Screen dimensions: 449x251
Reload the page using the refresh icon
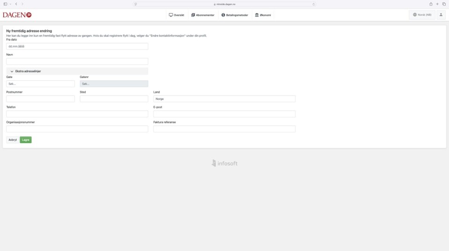[x=313, y=4]
